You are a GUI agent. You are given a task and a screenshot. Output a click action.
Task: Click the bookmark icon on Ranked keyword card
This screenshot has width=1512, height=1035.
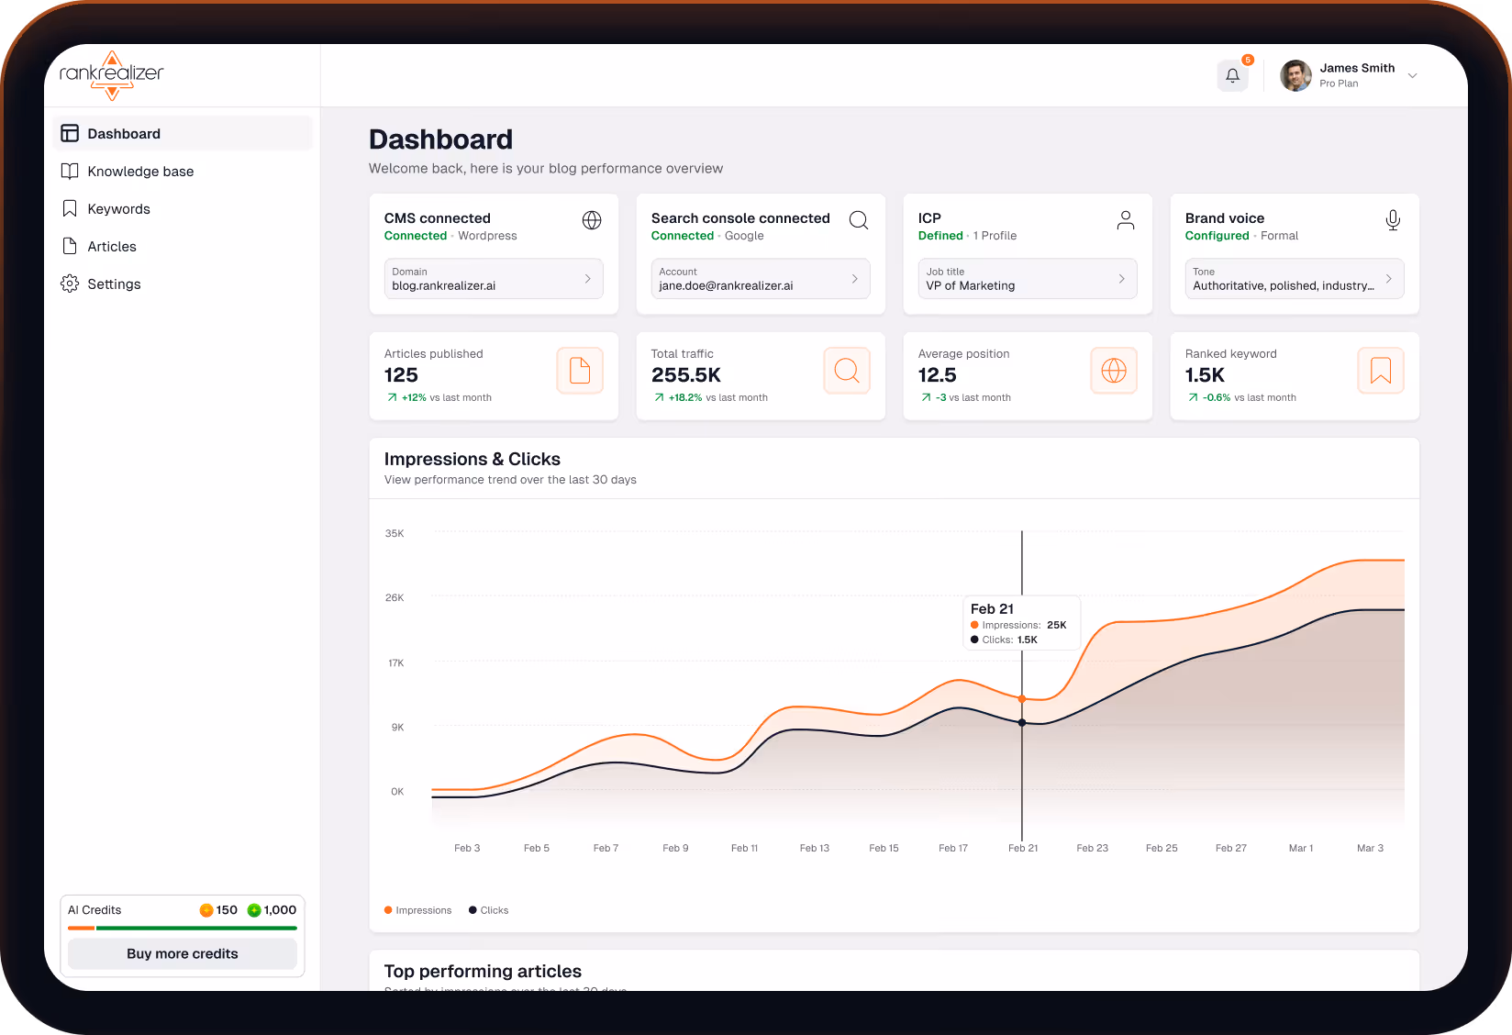pyautogui.click(x=1380, y=371)
